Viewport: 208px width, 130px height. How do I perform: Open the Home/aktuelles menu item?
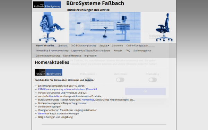pyautogui.click(x=45, y=45)
